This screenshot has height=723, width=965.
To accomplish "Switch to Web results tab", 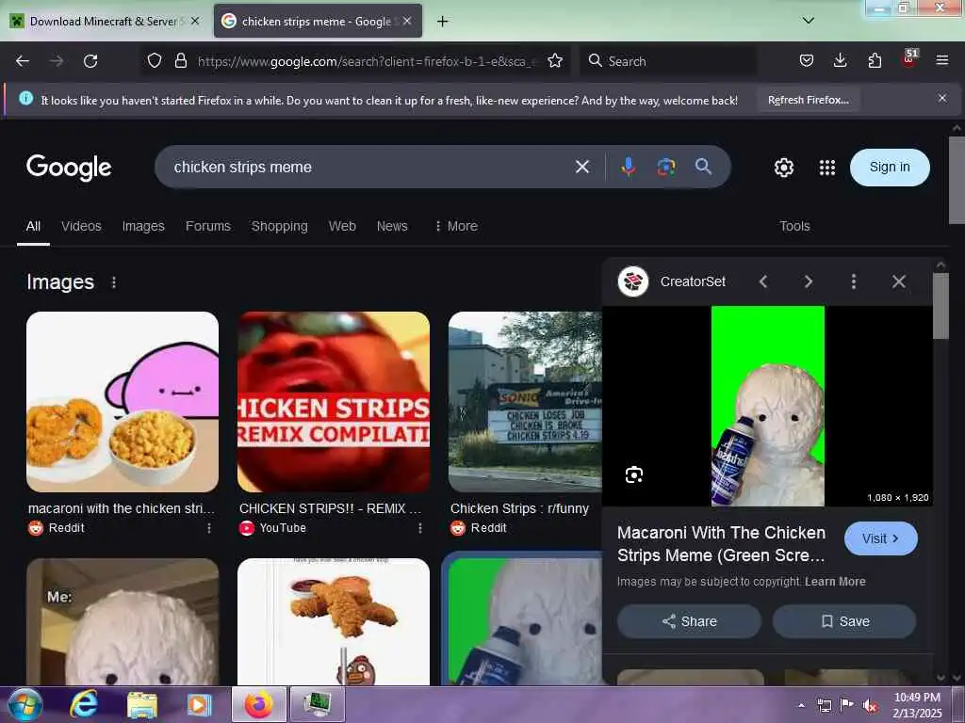I will click(342, 226).
